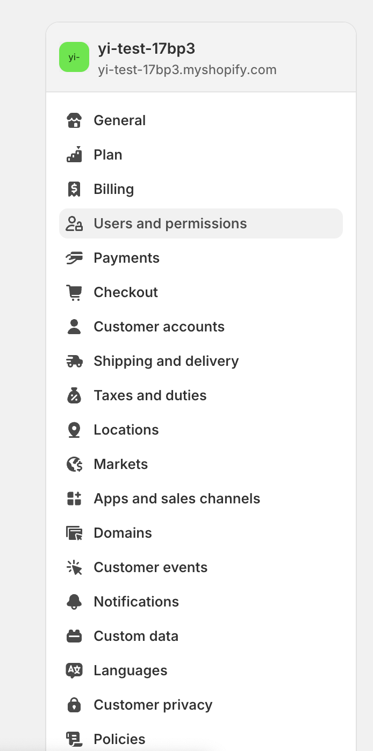Click the Taxes and duties bag icon
Image resolution: width=373 pixels, height=751 pixels.
point(74,395)
